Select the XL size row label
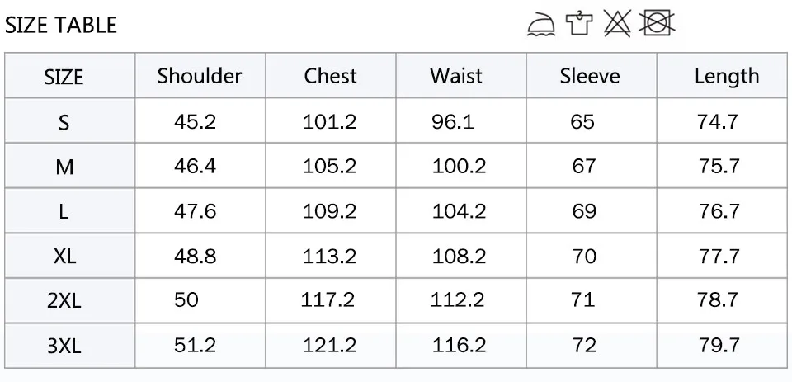Viewport: 792px width, 382px height. [x=64, y=257]
